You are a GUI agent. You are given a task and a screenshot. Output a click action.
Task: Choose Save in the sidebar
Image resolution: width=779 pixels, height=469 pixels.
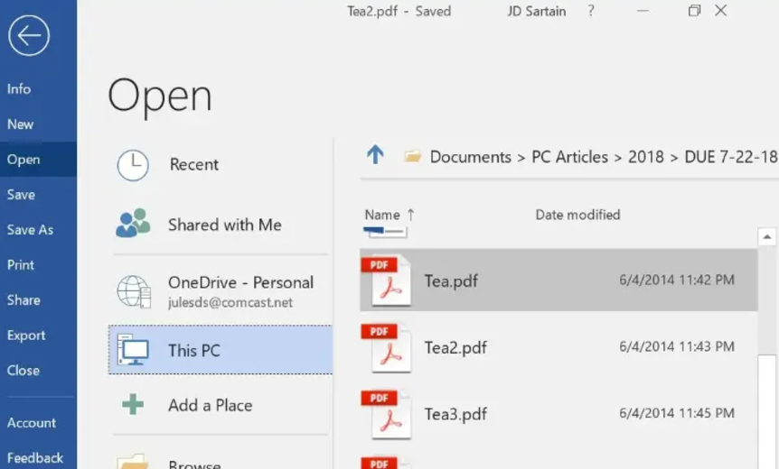(x=21, y=194)
